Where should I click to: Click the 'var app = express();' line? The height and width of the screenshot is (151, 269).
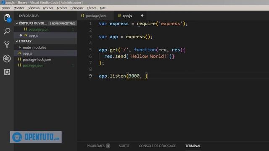[126, 37]
